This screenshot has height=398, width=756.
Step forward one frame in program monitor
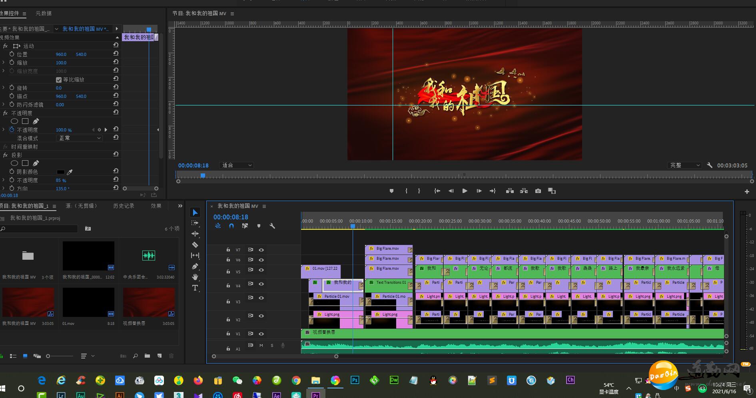coord(479,191)
